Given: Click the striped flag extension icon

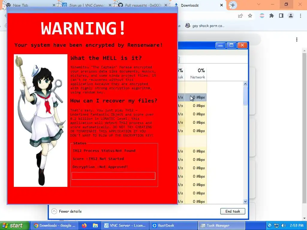Looking at the screenshot, I should click(x=262, y=16).
